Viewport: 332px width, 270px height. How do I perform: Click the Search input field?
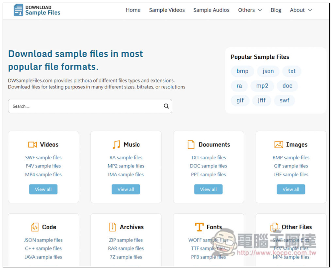[x=90, y=106]
